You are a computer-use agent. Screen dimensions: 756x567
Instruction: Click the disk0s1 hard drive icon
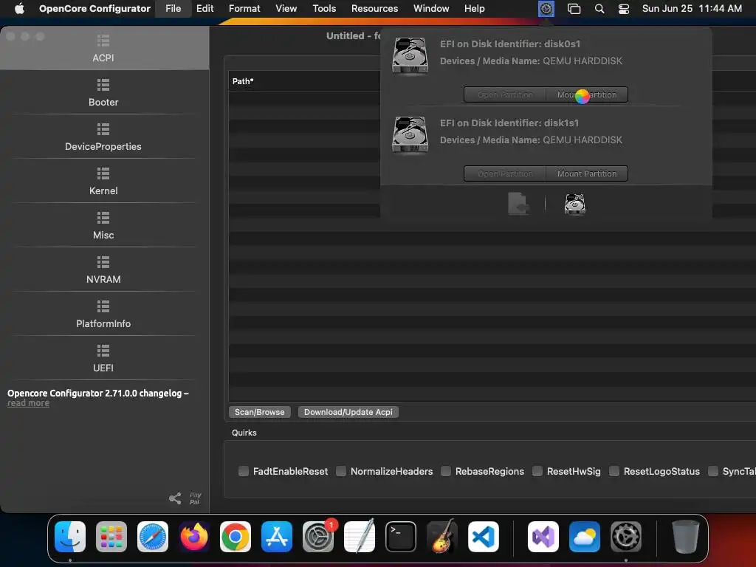point(410,56)
